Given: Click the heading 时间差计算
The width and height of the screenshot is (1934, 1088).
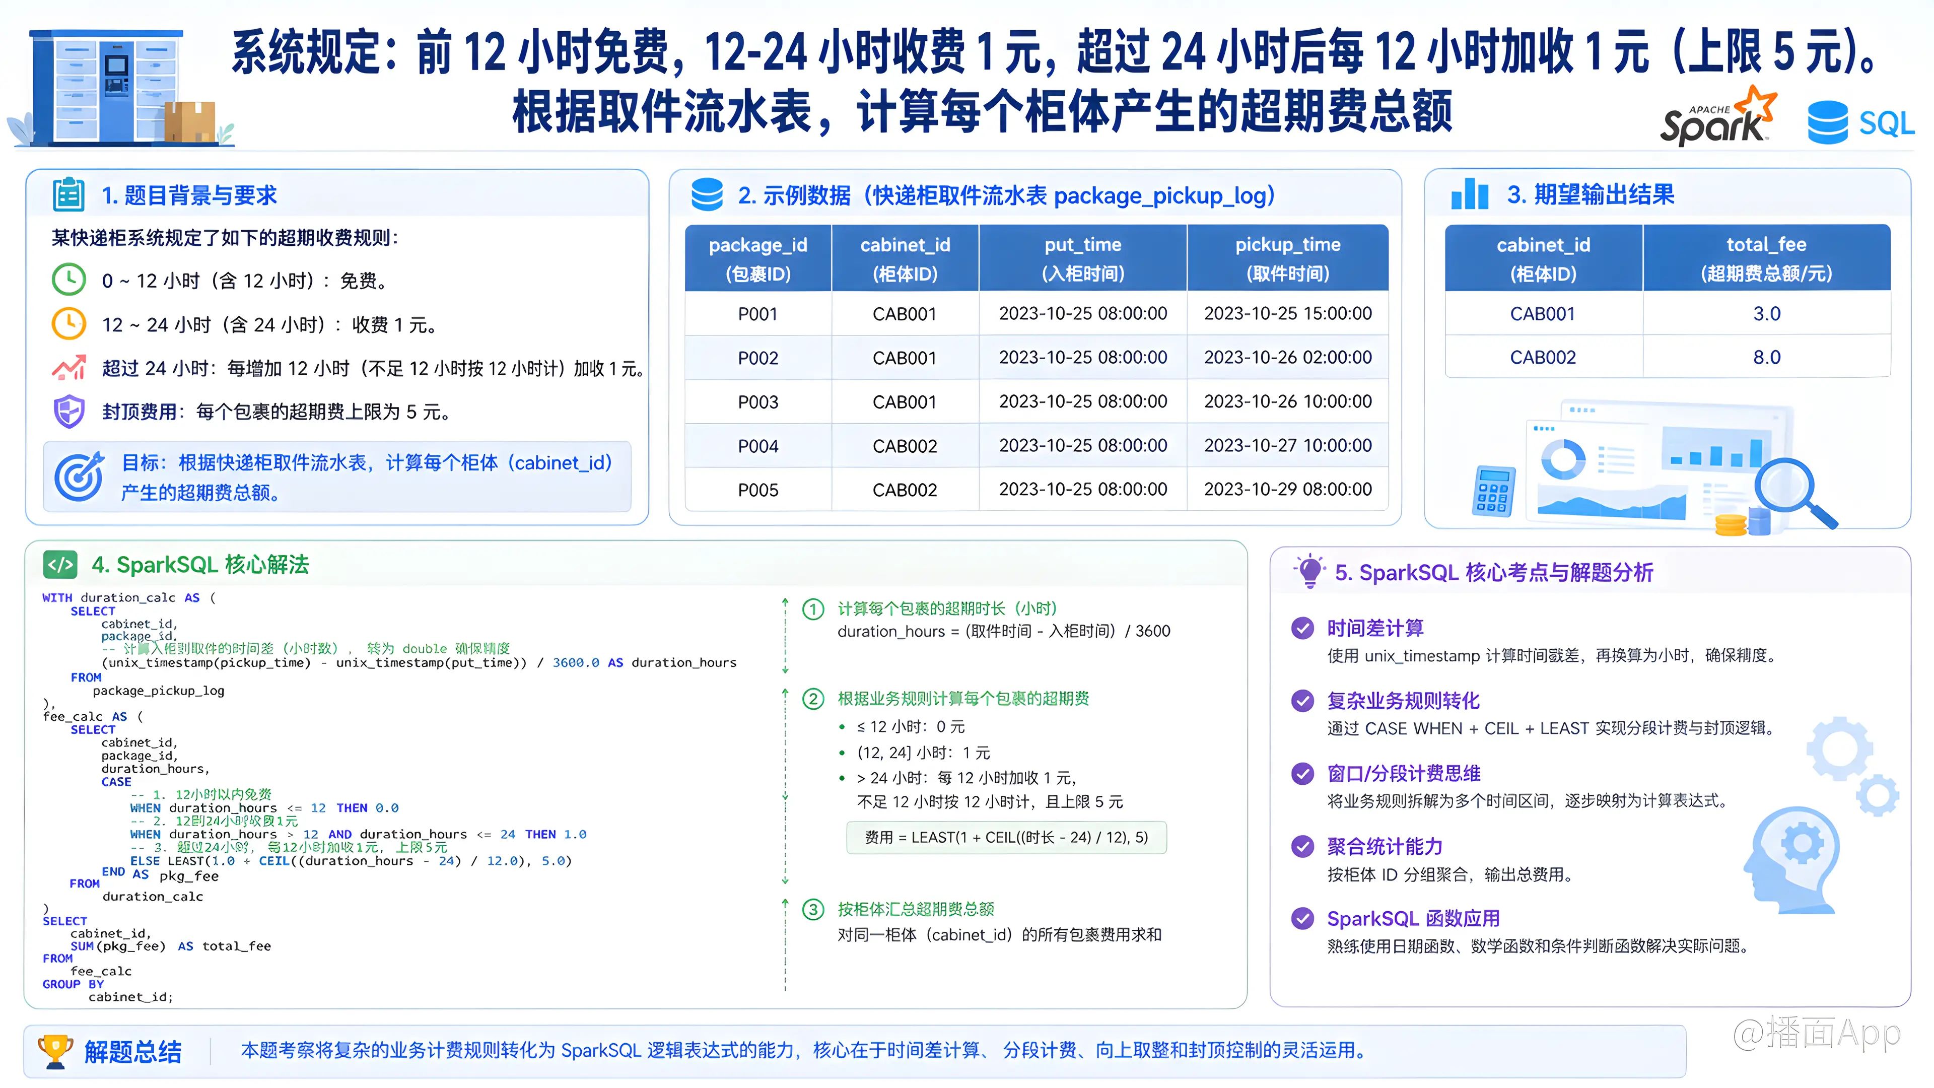Looking at the screenshot, I should pyautogui.click(x=1375, y=628).
